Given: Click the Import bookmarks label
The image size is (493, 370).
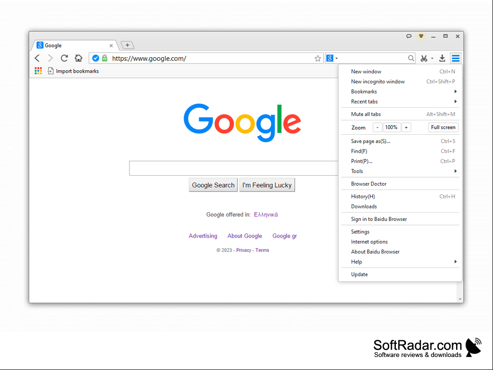Looking at the screenshot, I should (77, 71).
